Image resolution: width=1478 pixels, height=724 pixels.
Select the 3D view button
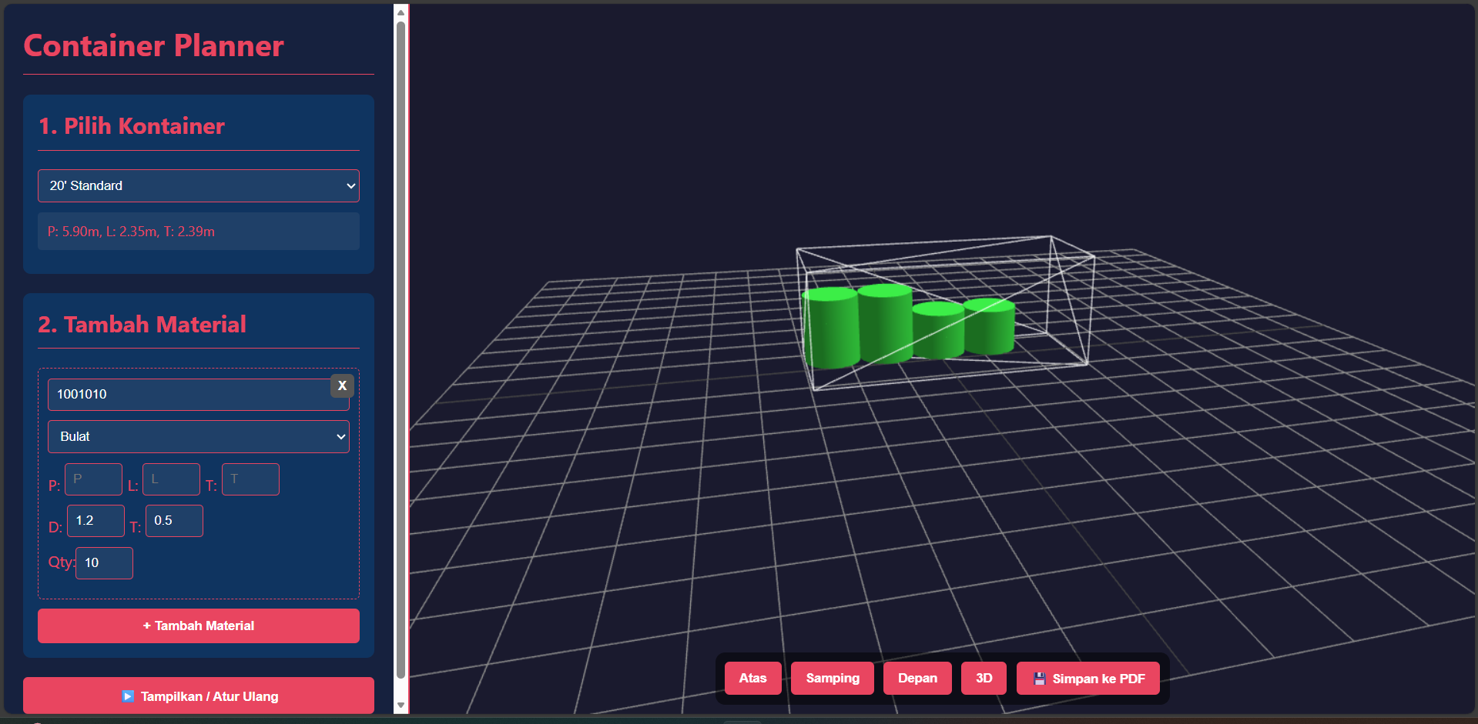coord(983,678)
